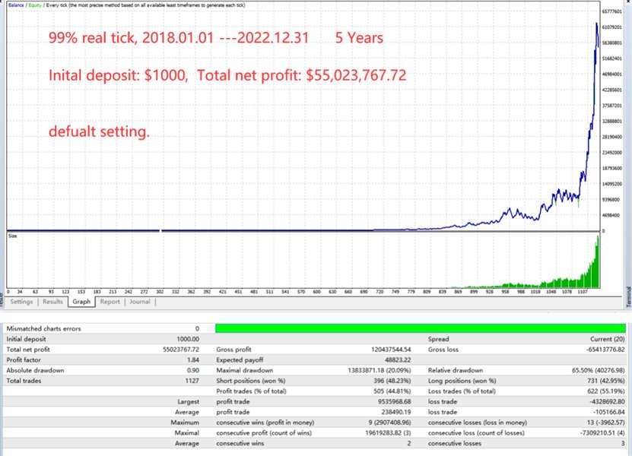
Task: Click Relative drawdown value 65.50% (40276.98)
Action: point(598,371)
